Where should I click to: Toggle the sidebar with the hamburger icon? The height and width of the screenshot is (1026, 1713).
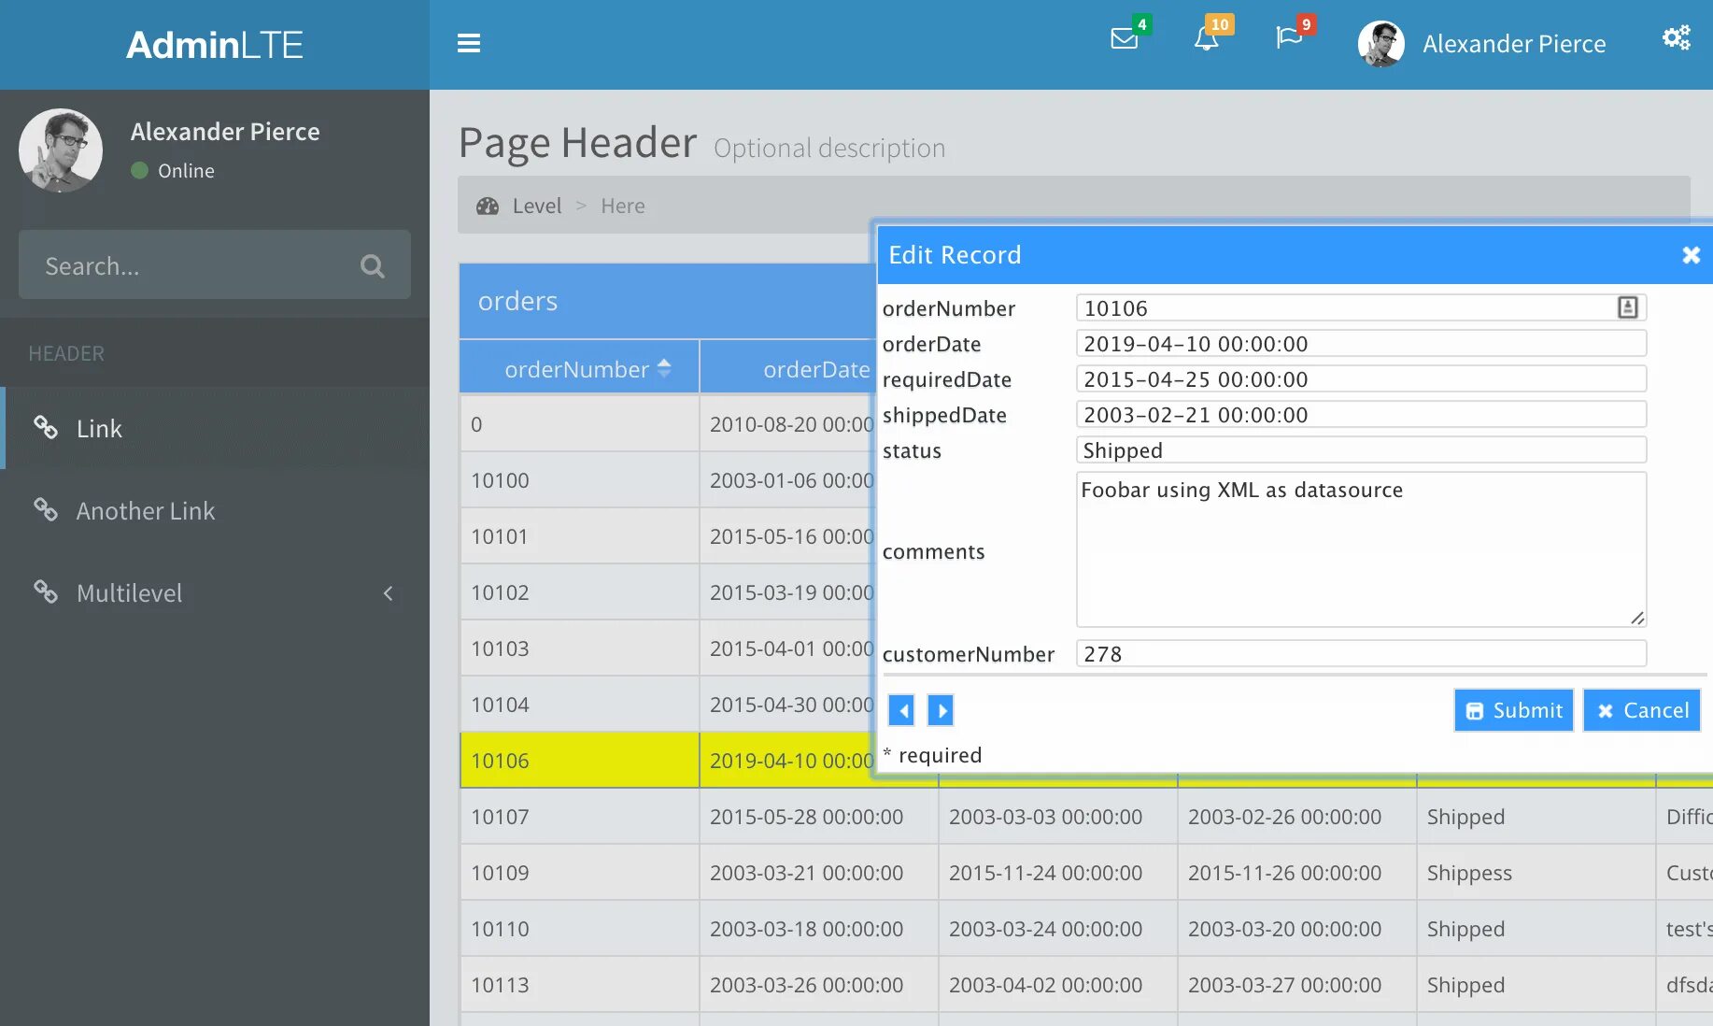pyautogui.click(x=469, y=44)
